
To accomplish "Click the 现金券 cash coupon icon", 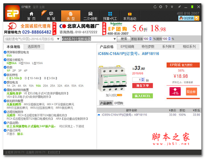I will (191, 92).
